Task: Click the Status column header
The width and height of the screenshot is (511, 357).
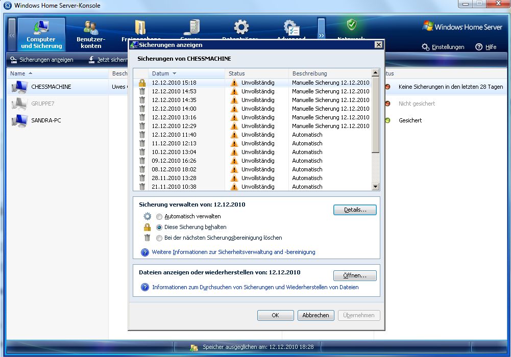Action: (x=257, y=73)
